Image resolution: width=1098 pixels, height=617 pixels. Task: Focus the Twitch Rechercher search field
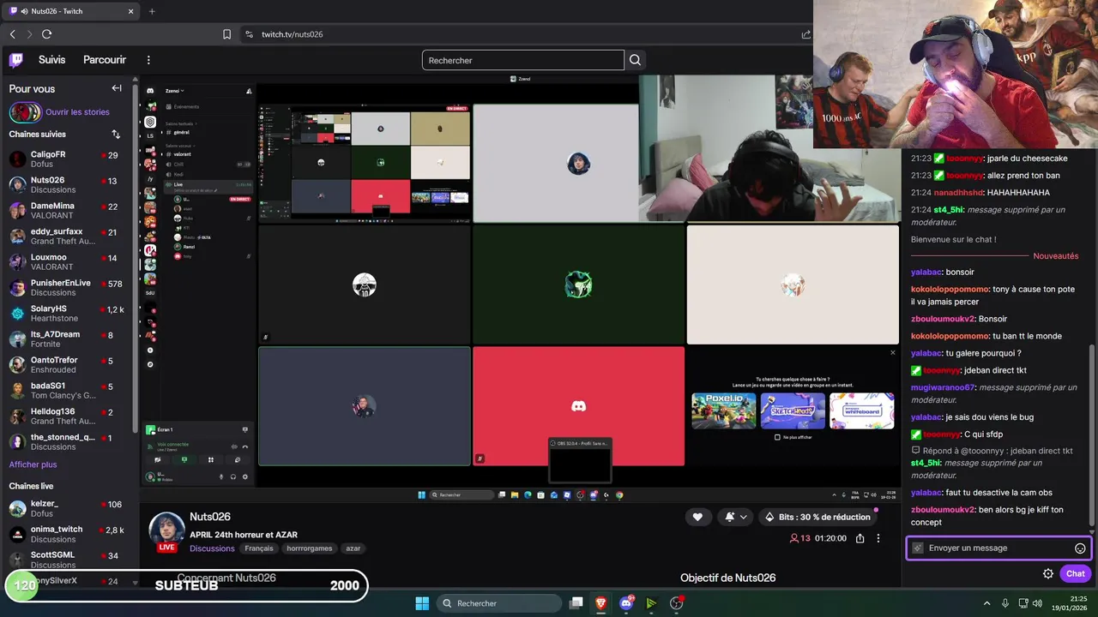coord(522,60)
